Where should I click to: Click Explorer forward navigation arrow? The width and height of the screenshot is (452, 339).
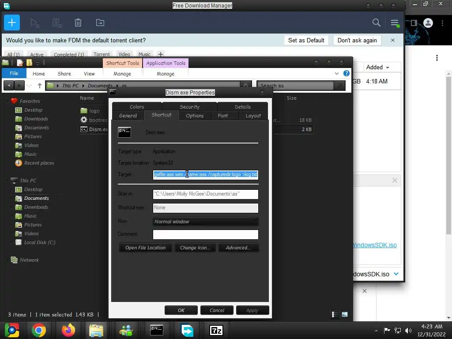click(19, 86)
